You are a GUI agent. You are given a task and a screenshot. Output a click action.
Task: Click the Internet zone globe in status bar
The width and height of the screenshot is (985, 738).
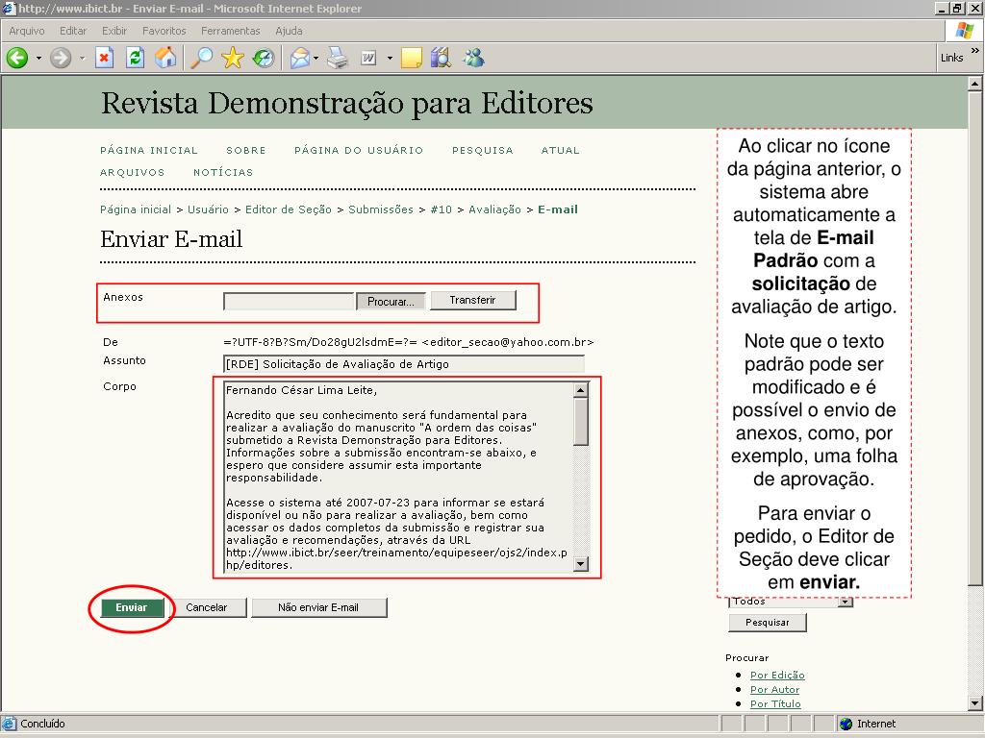[x=846, y=724]
